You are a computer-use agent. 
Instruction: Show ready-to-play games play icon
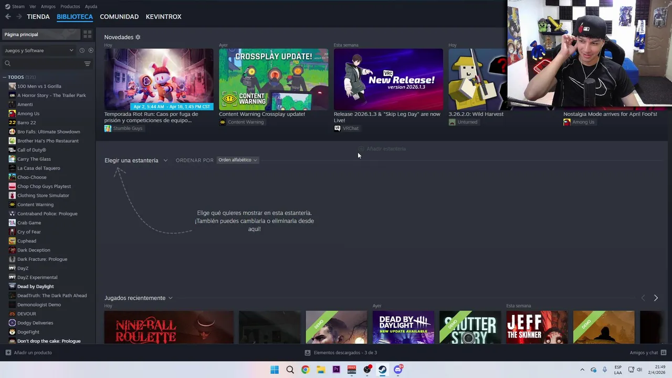[91, 50]
